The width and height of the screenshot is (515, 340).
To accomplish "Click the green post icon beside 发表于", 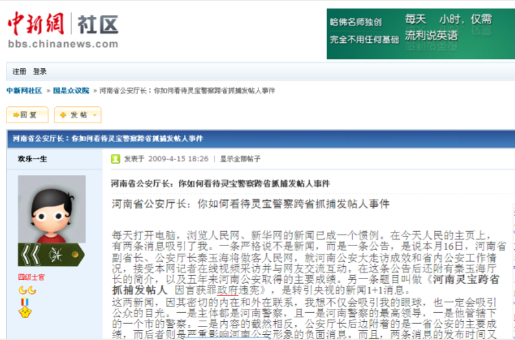I will (x=115, y=159).
